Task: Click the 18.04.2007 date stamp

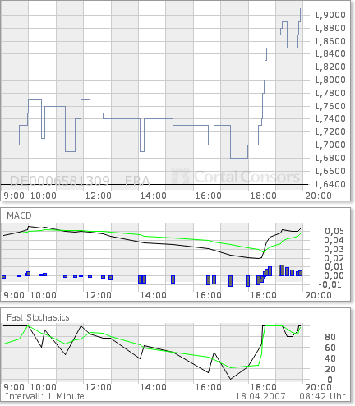Action: (260, 396)
